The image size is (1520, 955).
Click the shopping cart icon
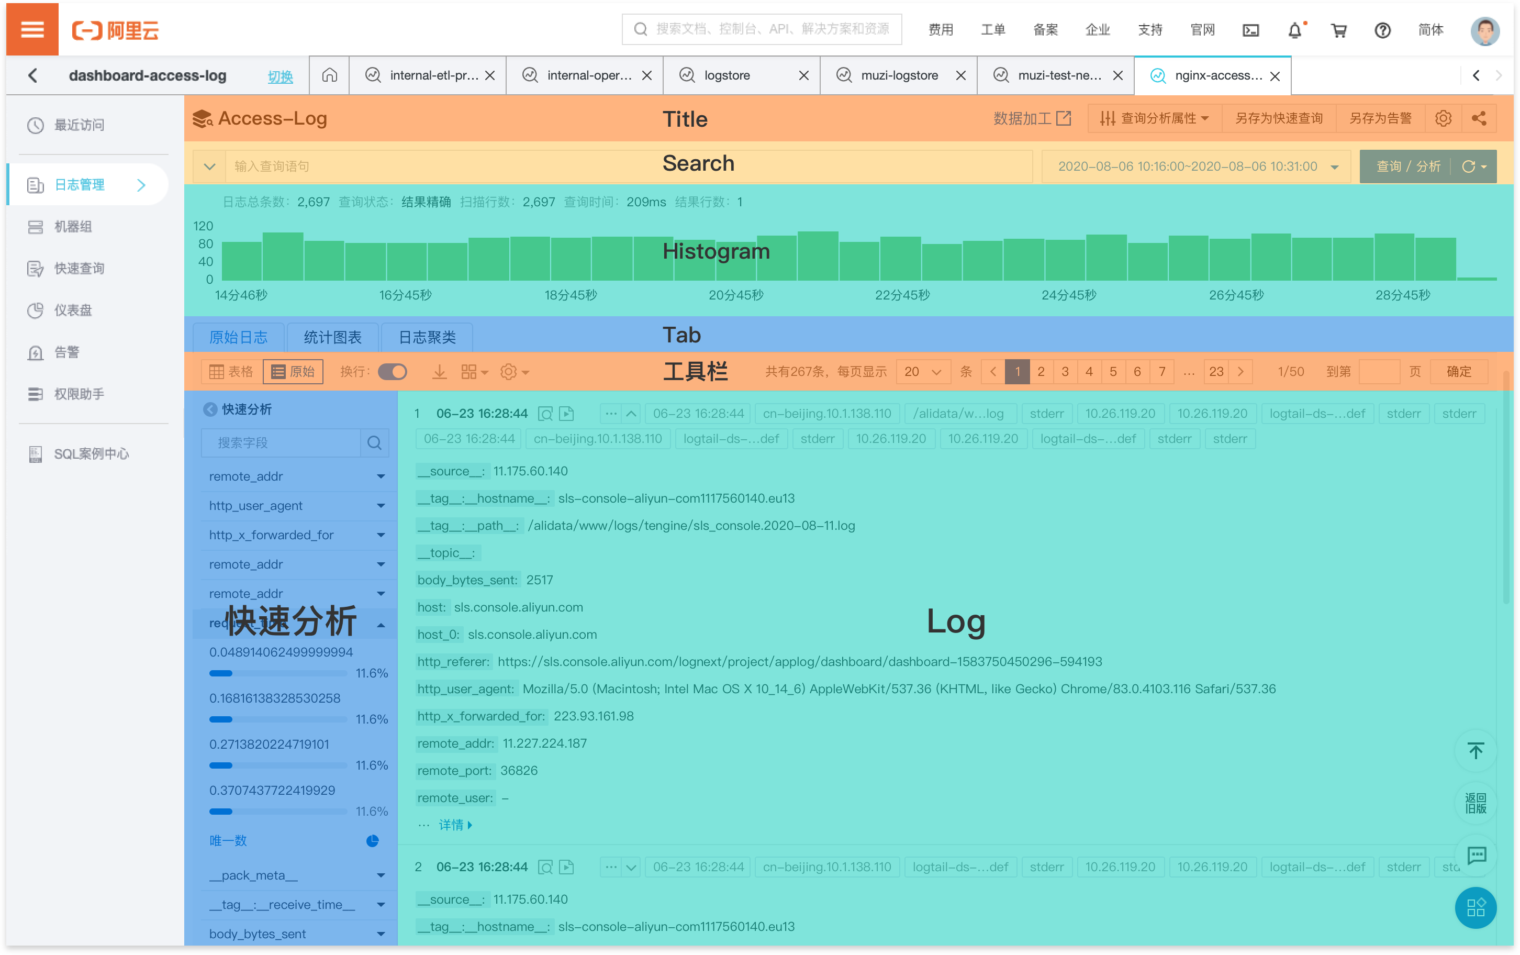1339,30
